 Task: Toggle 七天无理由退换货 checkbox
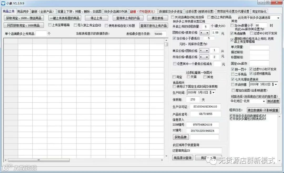(x=233, y=79)
